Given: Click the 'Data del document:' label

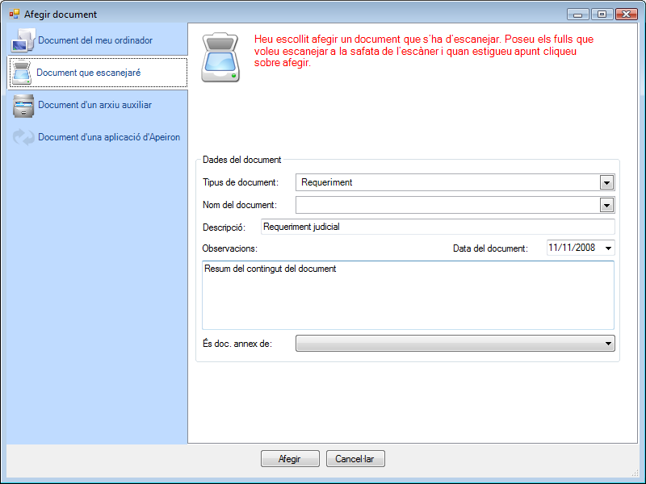Looking at the screenshot, I should pos(490,248).
